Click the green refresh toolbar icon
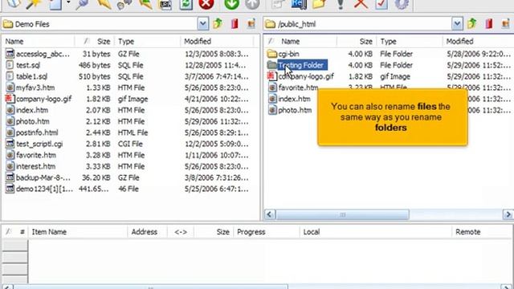 coord(186,4)
